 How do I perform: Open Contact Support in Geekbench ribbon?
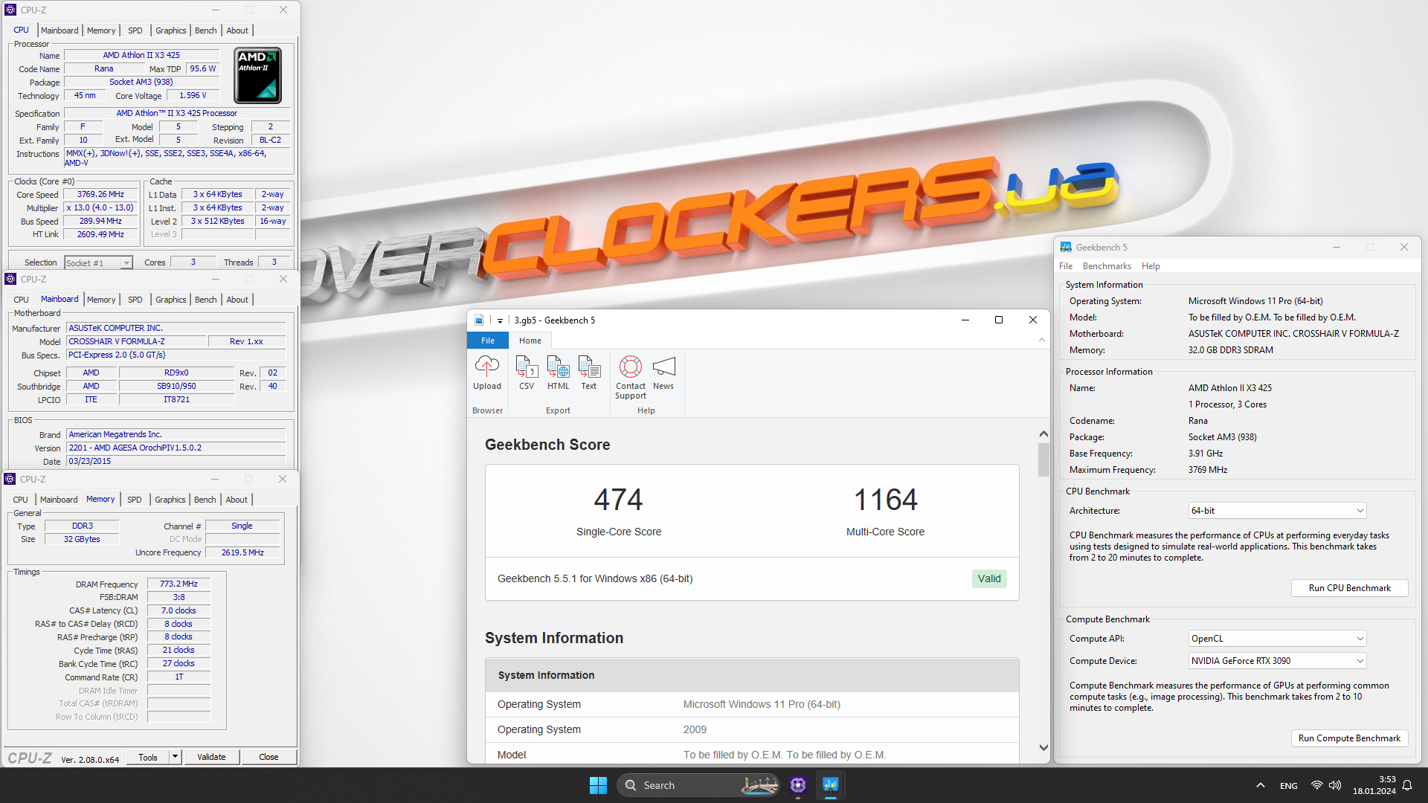(x=631, y=377)
